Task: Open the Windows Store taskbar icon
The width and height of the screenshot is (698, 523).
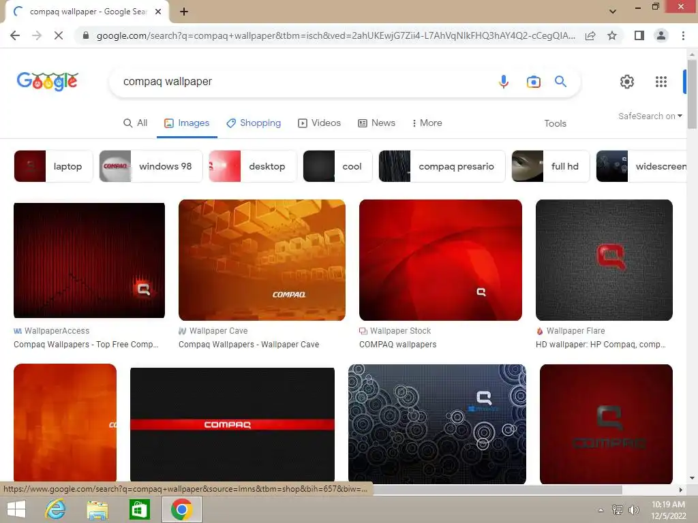Action: (x=139, y=509)
